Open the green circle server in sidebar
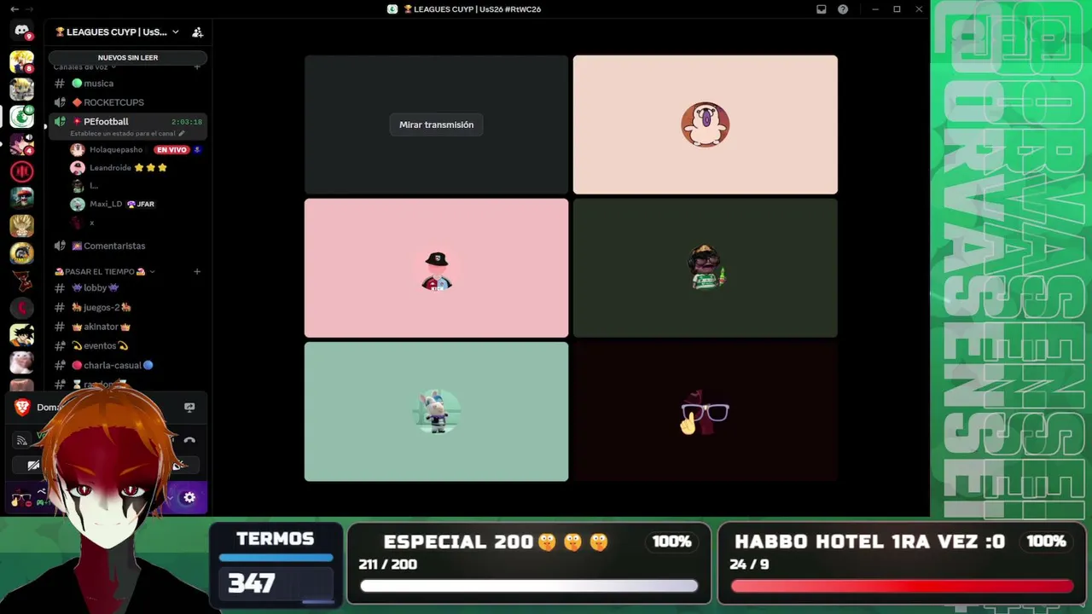 coord(21,117)
